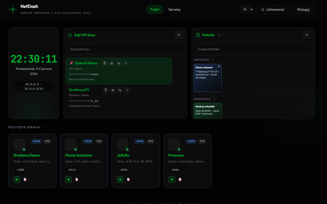The width and height of the screenshot is (327, 204).
Task: Click the PIN badge on Jellyfin
Action: tap(150, 141)
